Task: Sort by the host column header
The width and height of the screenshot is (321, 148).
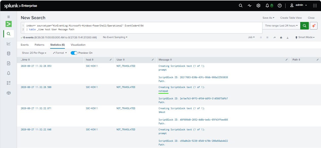Action: 90,60
